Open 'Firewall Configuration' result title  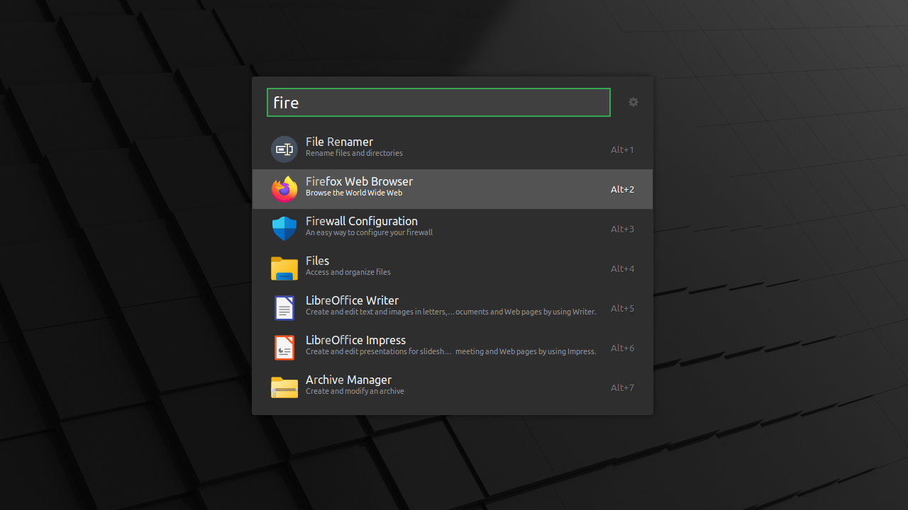362,221
